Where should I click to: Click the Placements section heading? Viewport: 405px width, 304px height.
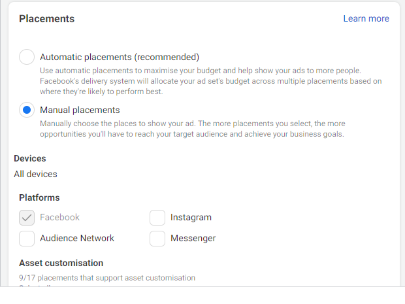point(47,19)
